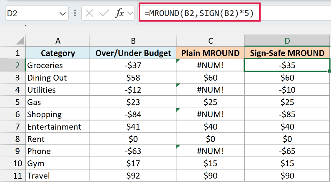Select column A header

pos(58,41)
